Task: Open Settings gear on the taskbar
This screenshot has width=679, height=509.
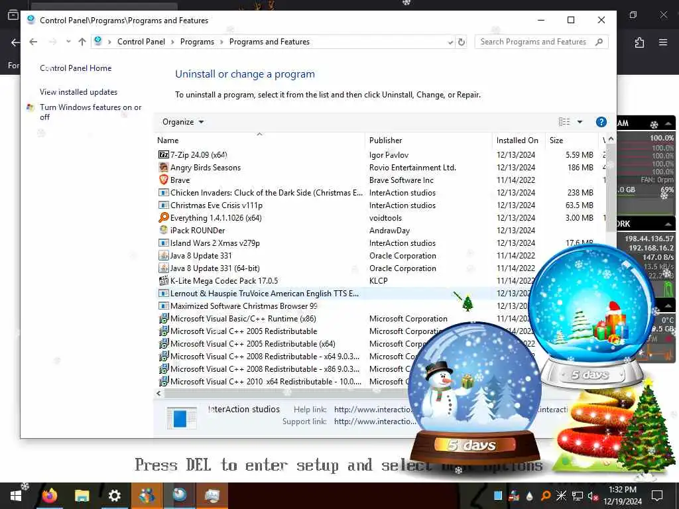Action: point(114,496)
